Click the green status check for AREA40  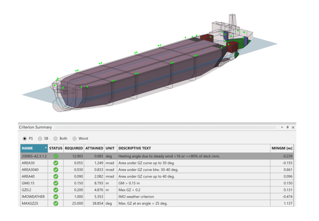click(56, 176)
